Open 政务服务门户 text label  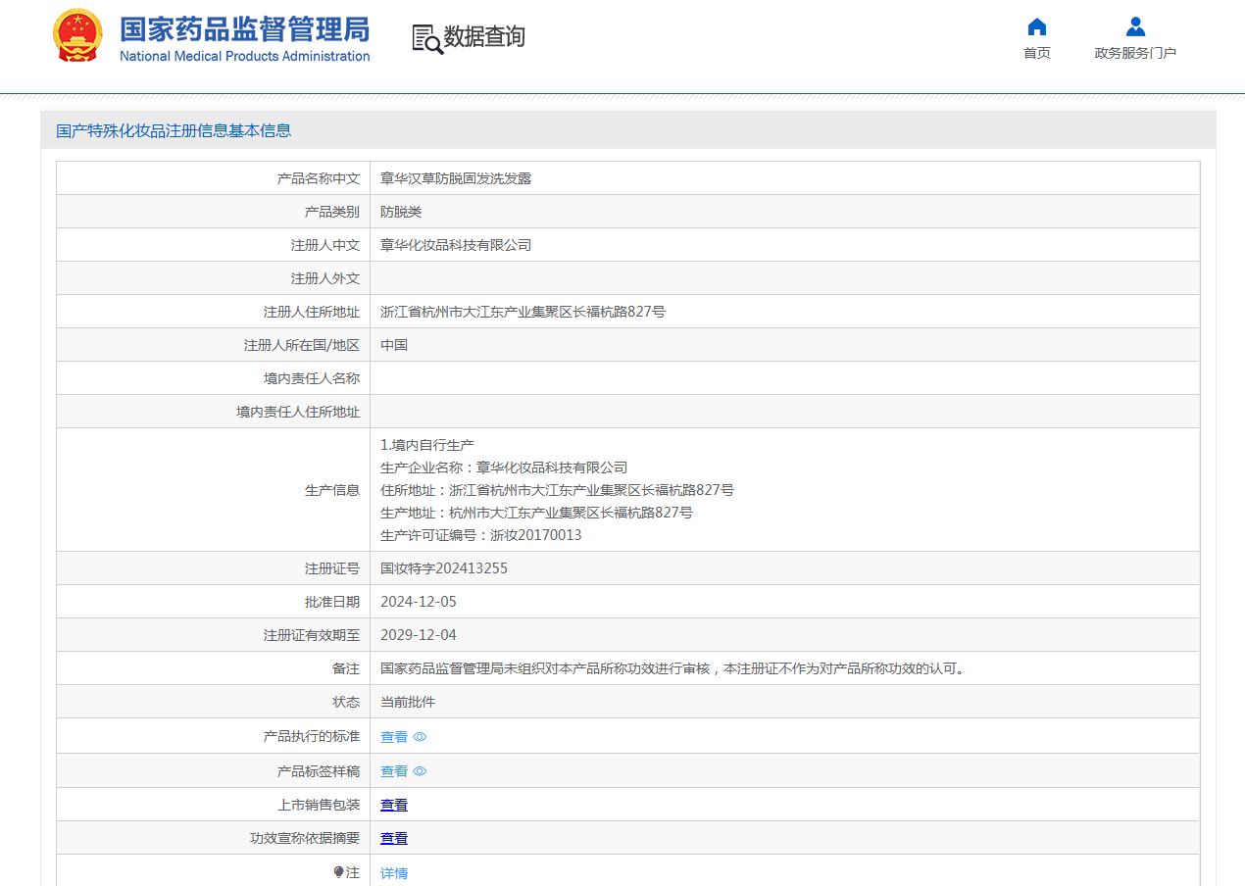point(1135,53)
